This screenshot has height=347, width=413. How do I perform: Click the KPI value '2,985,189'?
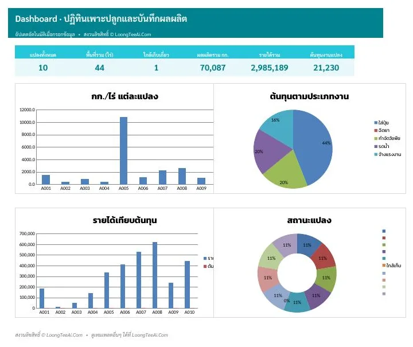pos(270,68)
